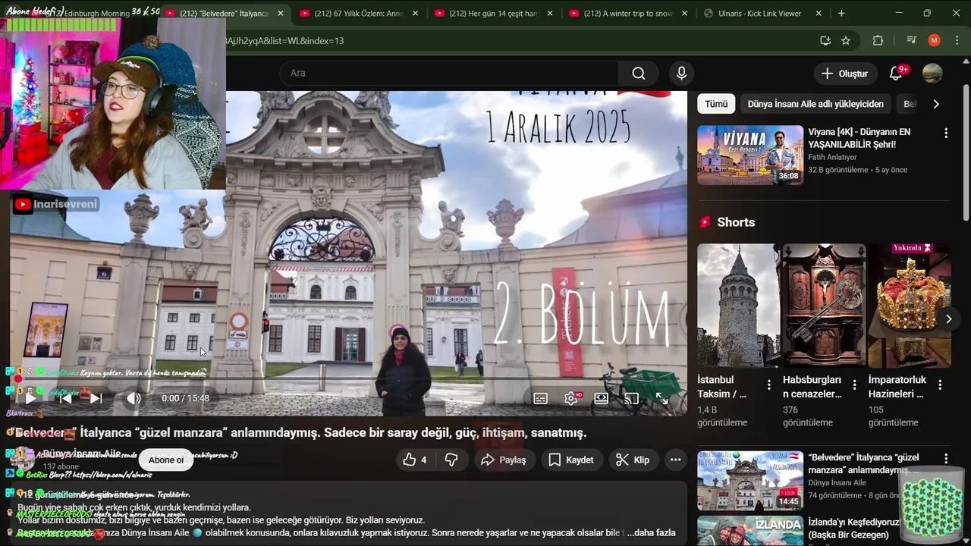
Task: Select the Tümü filter chip
Action: (716, 104)
